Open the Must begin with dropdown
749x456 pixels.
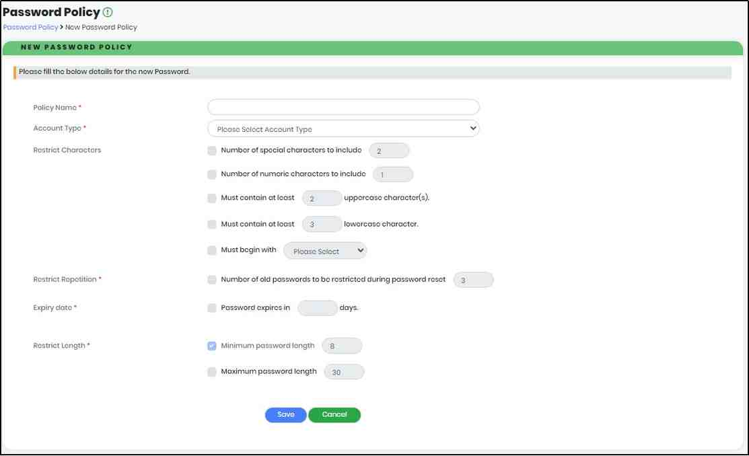coord(325,251)
